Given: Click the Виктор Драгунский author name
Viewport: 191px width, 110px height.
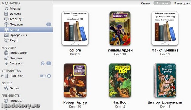Looking at the screenshot, I should point(165,103).
